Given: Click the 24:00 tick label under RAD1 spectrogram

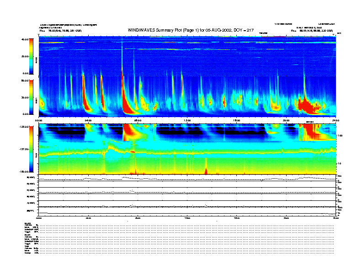Looking at the screenshot, I should tap(335, 120).
